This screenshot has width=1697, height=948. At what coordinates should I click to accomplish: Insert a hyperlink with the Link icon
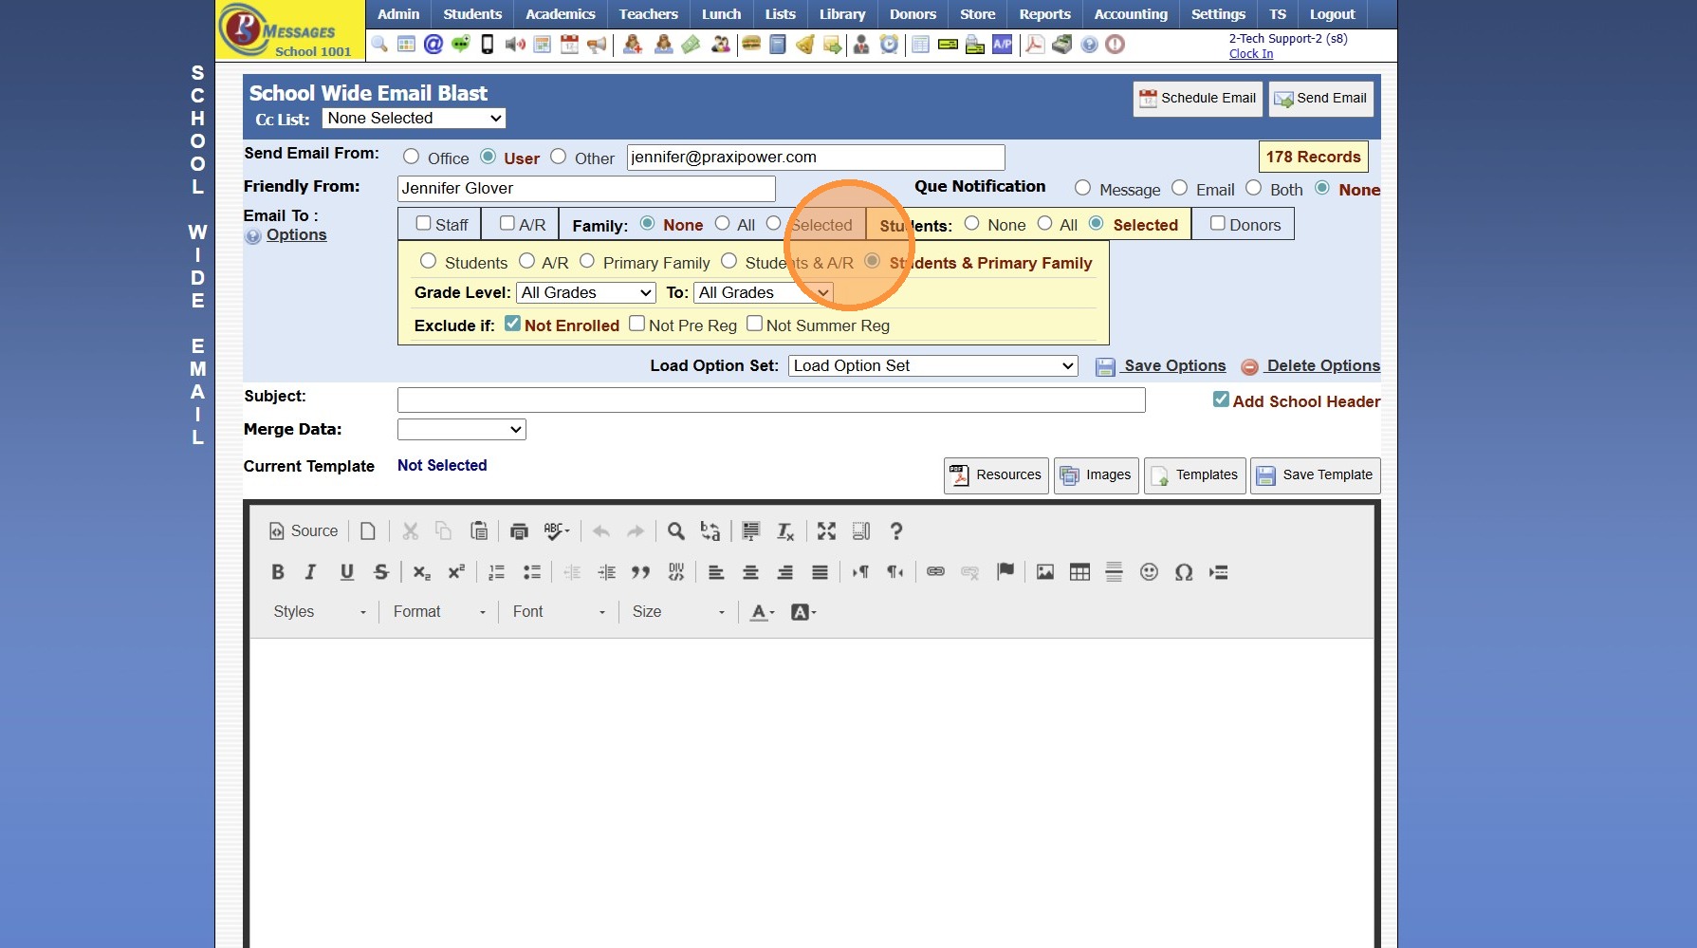tap(935, 572)
